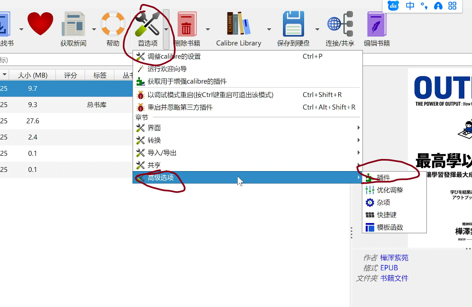Select 插件 in the advanced submenu
Viewport: 472px width, 307px height.
tap(383, 178)
